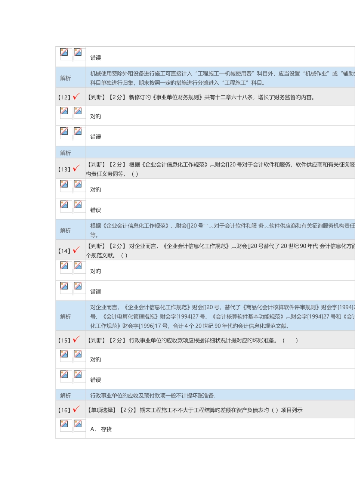Click the 错误 answer text above question 12
This screenshot has height=502, width=355.
96,58
